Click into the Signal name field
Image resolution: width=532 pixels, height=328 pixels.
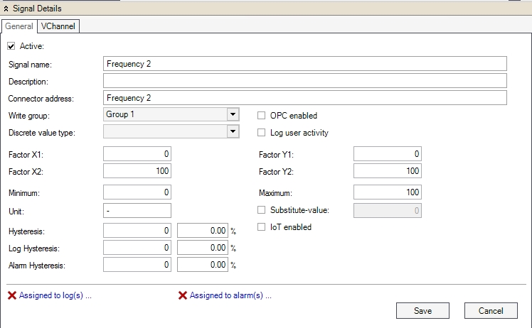[304, 64]
